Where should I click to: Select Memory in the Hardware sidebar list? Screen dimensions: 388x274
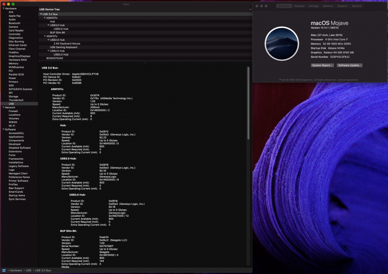click(13, 63)
